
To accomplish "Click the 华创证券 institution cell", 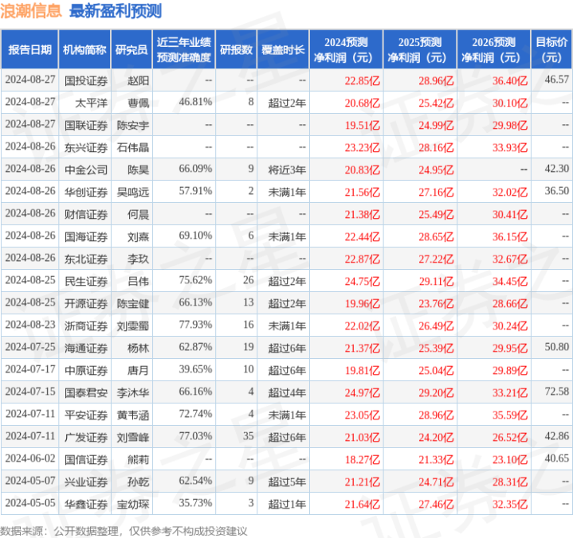I will coord(86,192).
